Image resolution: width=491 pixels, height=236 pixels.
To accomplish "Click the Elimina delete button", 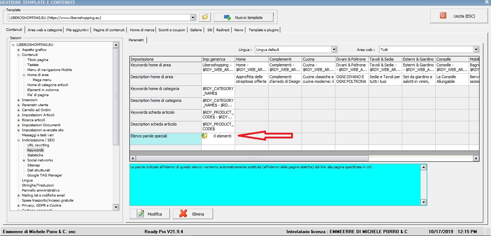I will (193, 214).
